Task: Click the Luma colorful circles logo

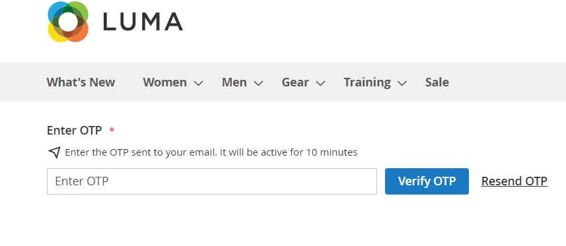Action: click(x=68, y=22)
